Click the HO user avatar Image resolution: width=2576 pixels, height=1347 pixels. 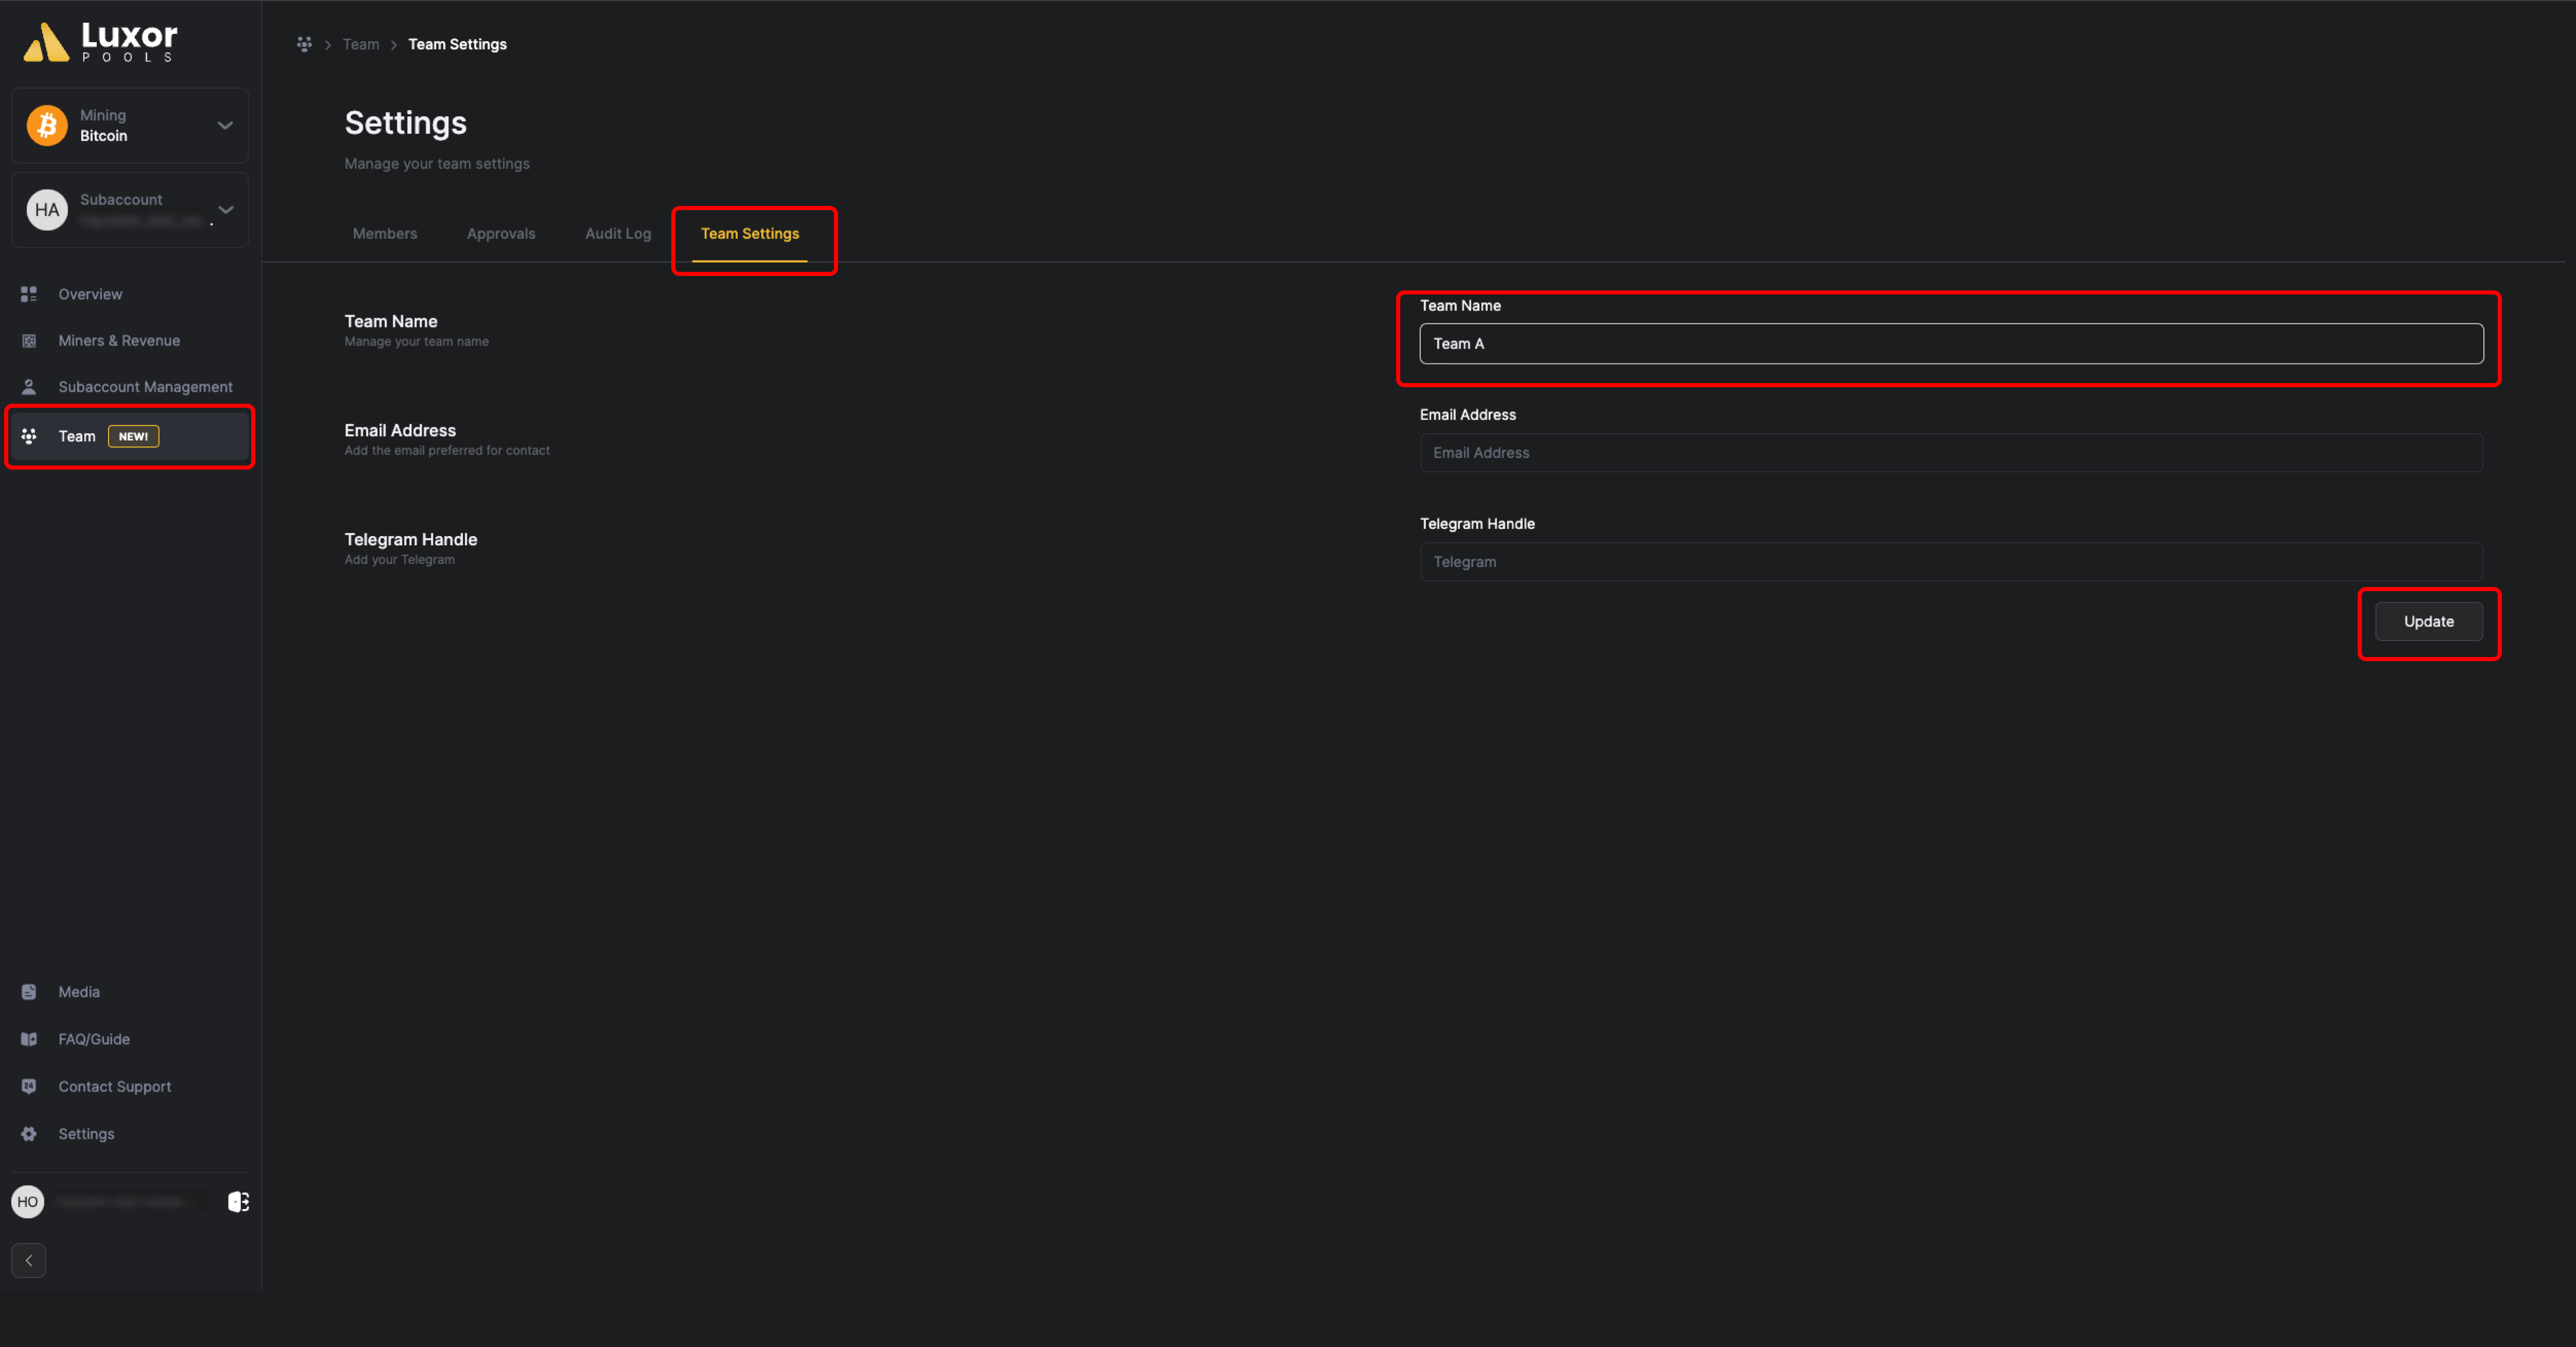click(28, 1202)
